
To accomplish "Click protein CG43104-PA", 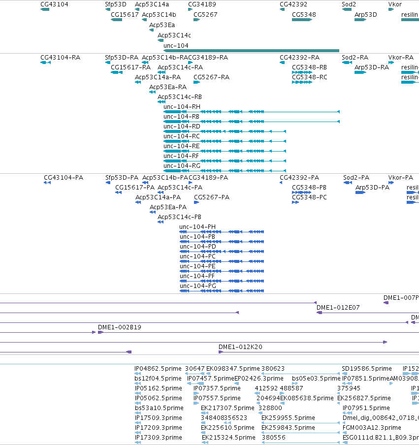I will 47,183.
